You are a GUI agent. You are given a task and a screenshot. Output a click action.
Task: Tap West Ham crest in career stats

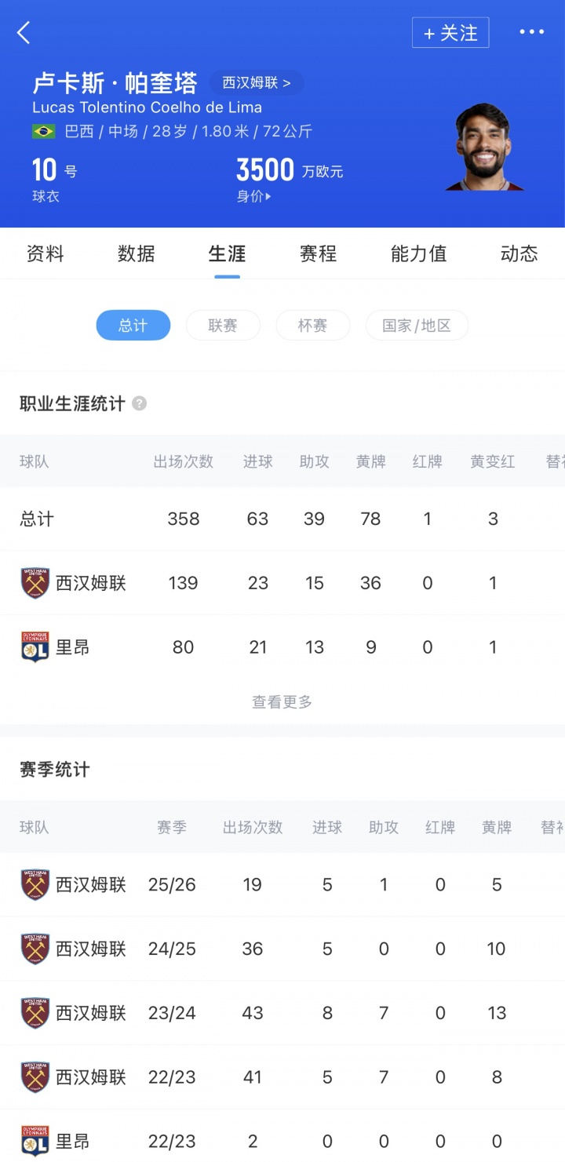point(35,583)
